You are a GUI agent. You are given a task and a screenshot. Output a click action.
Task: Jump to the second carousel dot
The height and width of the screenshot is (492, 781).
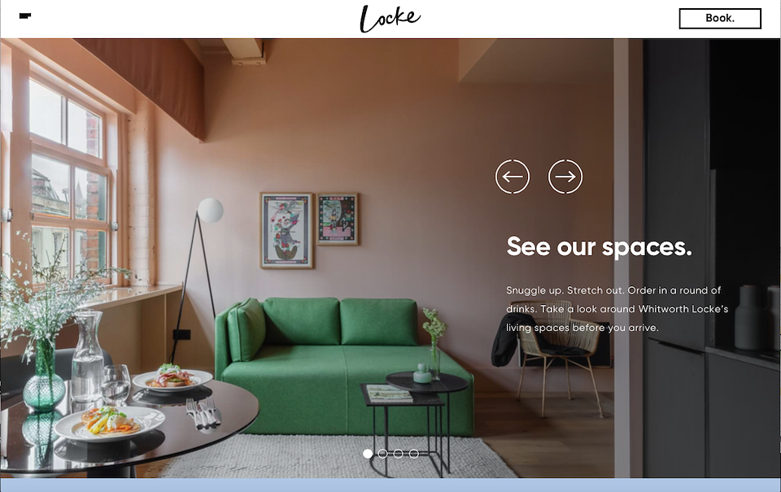[382, 454]
